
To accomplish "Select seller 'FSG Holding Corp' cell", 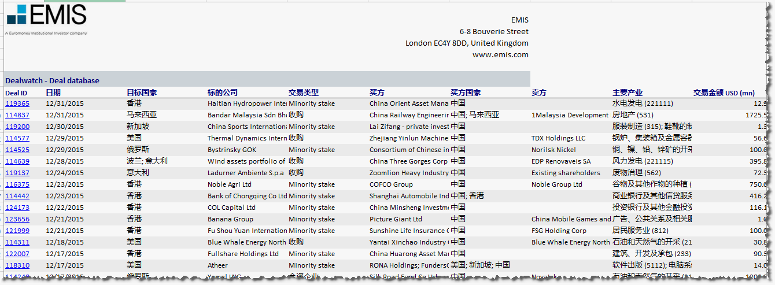I will 559,231.
